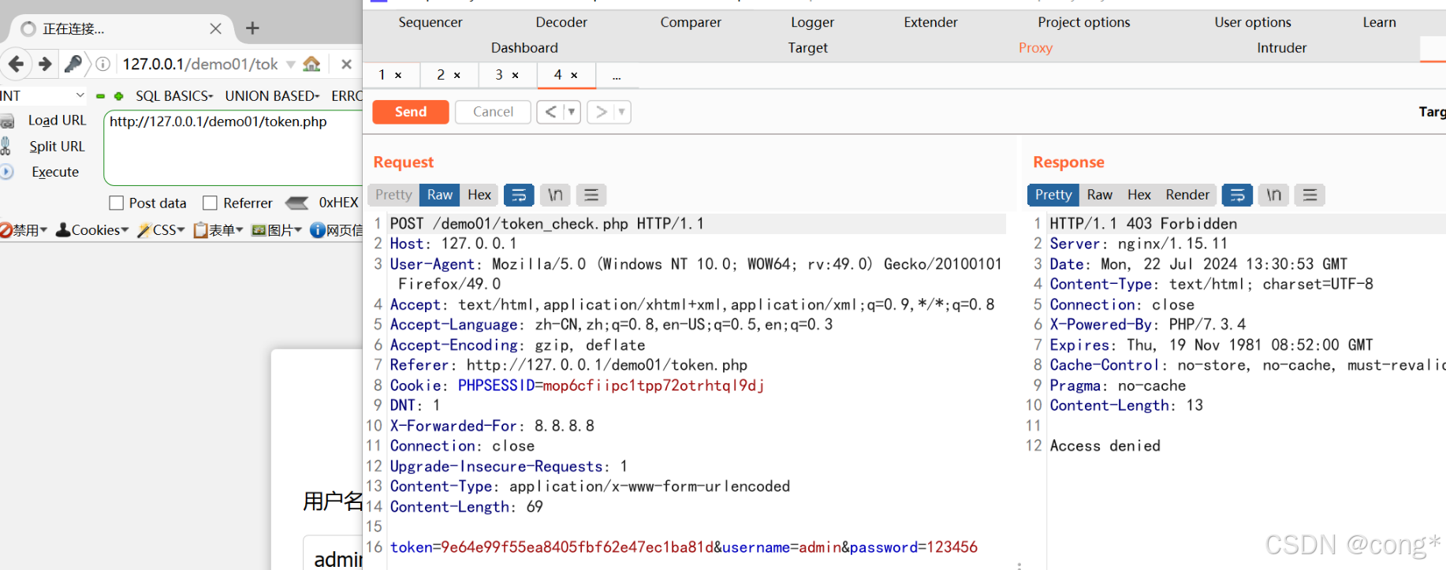Open the Dashboard tab in Burp
The height and width of the screenshot is (570, 1446).
(524, 48)
